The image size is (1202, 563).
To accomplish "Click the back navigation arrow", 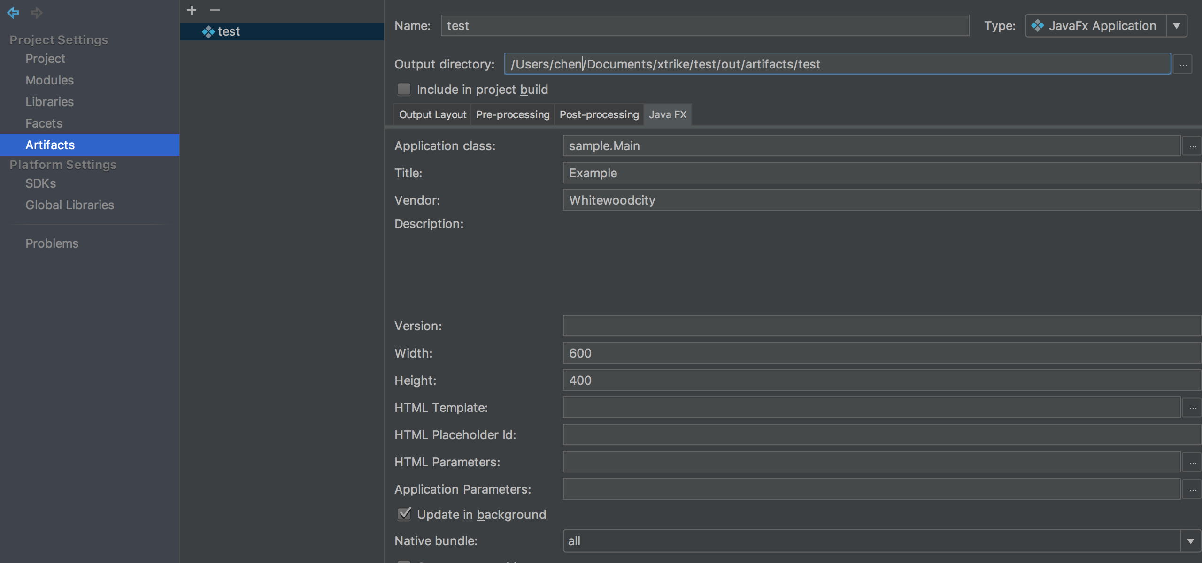I will pyautogui.click(x=13, y=13).
